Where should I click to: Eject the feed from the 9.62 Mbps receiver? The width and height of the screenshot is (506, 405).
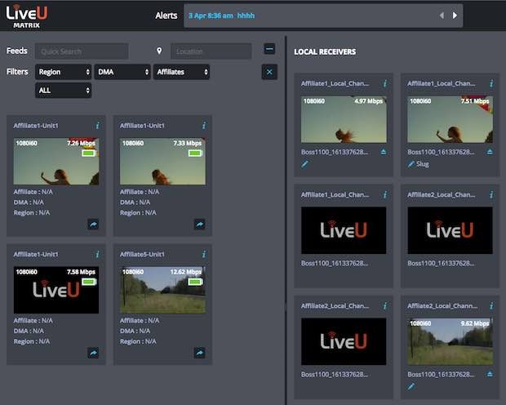click(490, 374)
